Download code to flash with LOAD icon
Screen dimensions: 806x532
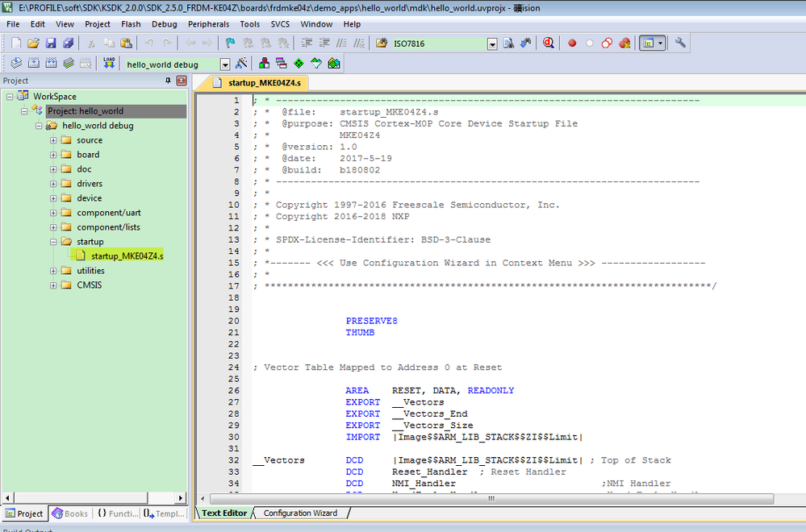pos(108,63)
